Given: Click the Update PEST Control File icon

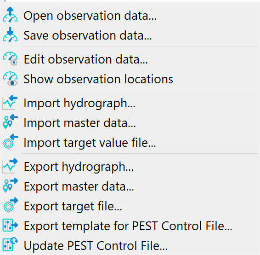Looking at the screenshot, I should pos(10,244).
